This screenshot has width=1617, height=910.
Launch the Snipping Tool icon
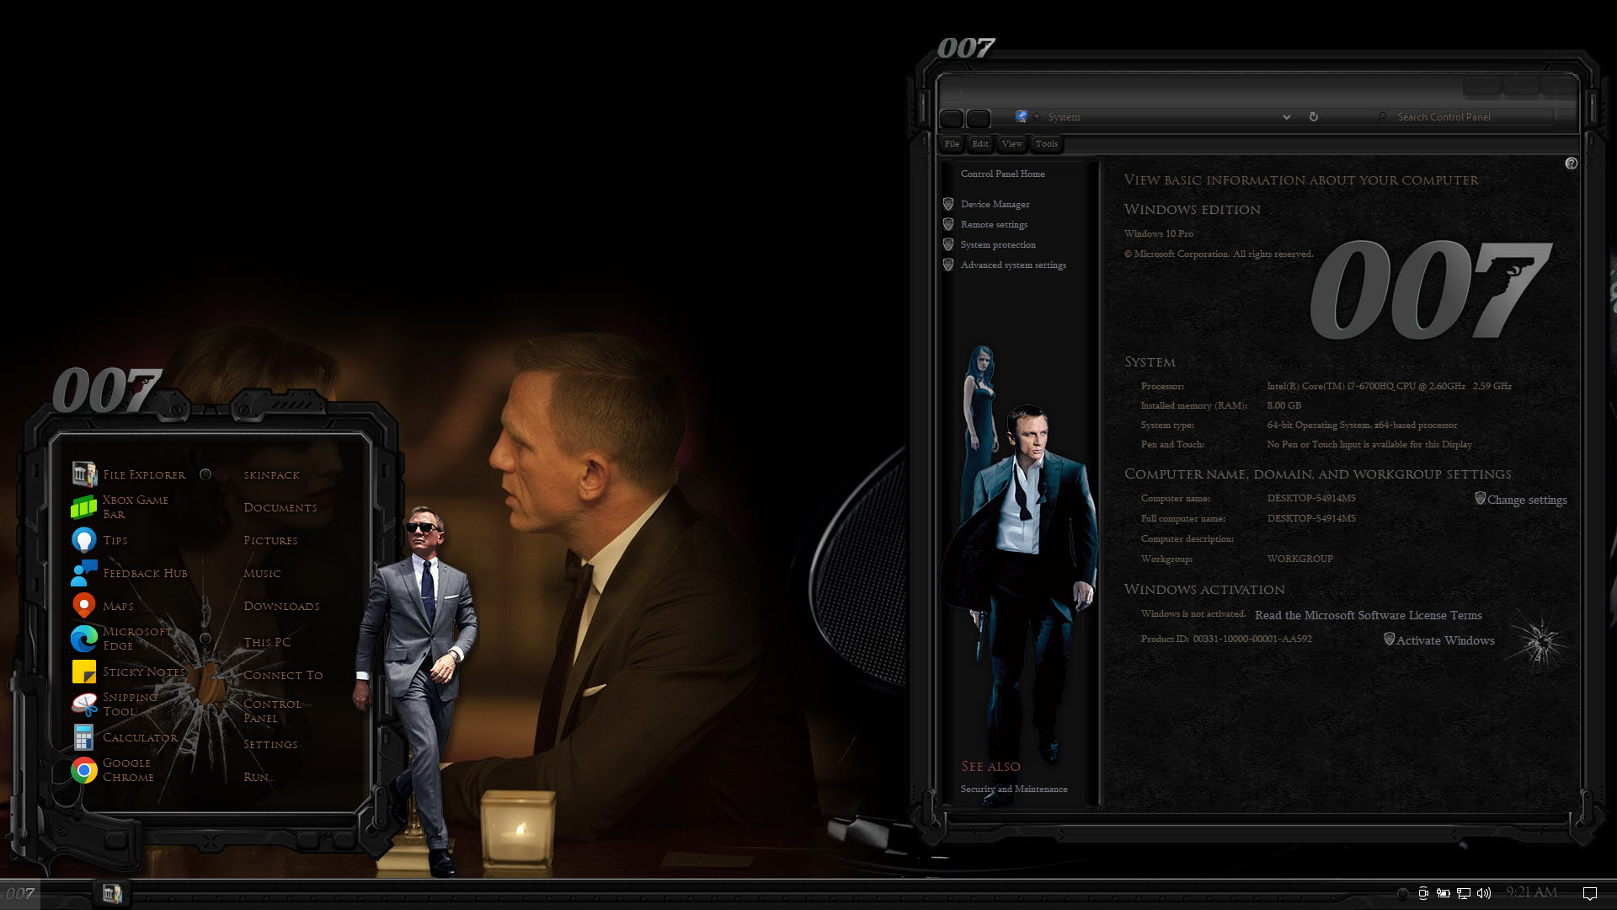tap(84, 704)
